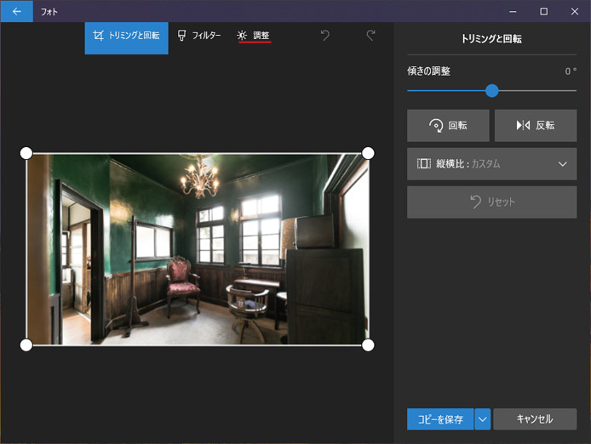Image resolution: width=591 pixels, height=444 pixels.
Task: Flip the photo with 反転 button
Action: [536, 125]
